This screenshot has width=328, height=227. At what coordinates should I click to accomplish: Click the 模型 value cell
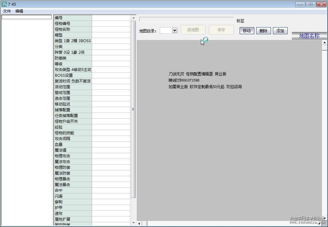point(111,35)
